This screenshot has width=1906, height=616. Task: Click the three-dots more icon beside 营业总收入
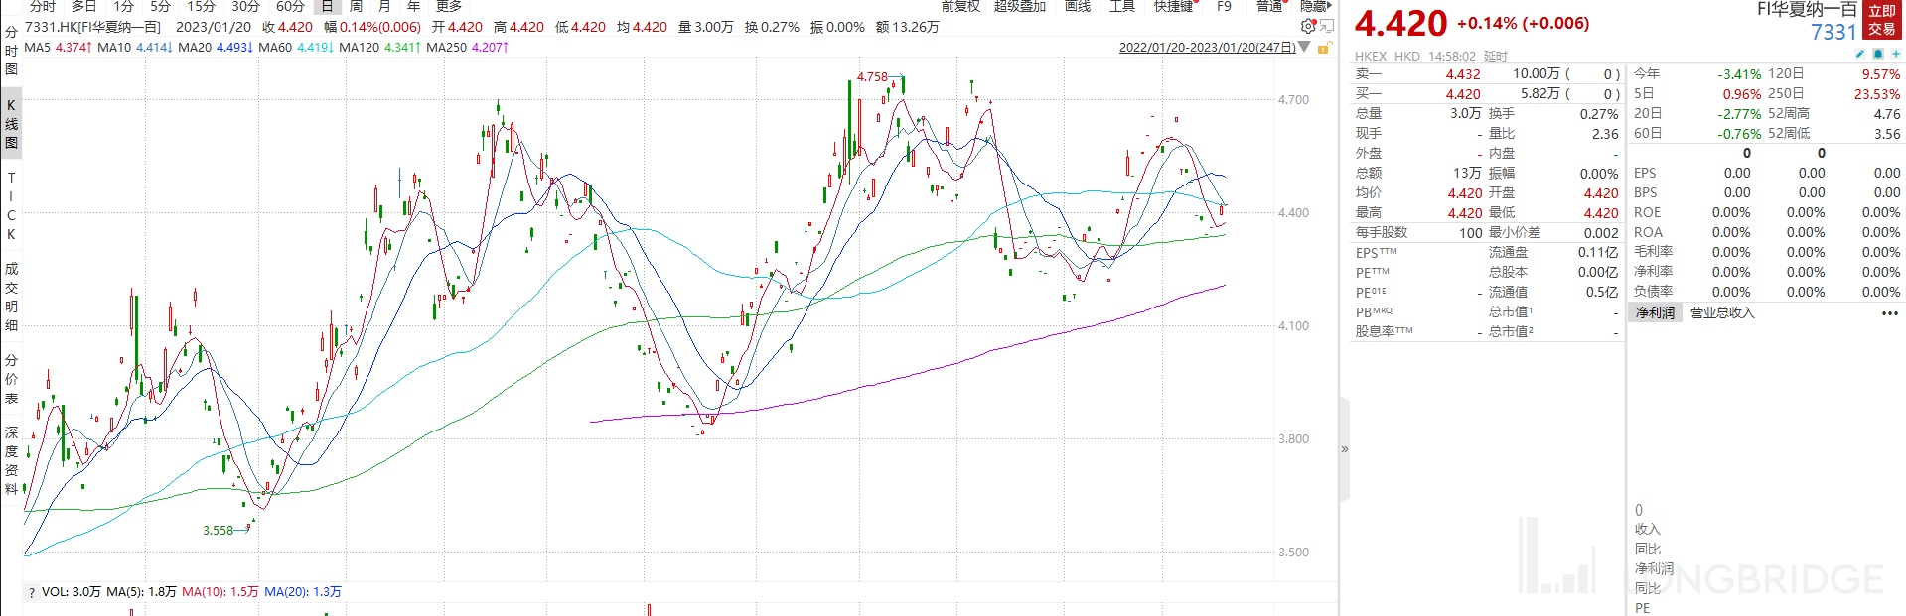(x=1889, y=313)
